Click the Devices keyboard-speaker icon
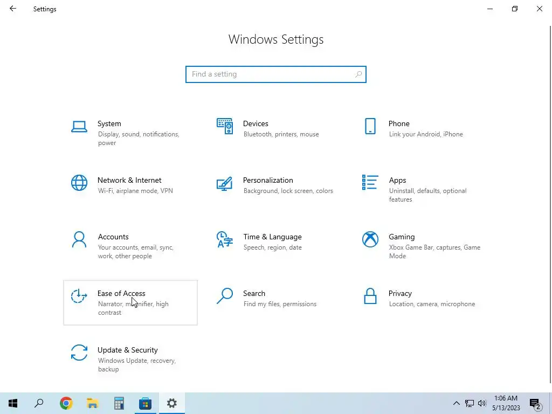This screenshot has width=552, height=414. click(x=225, y=126)
